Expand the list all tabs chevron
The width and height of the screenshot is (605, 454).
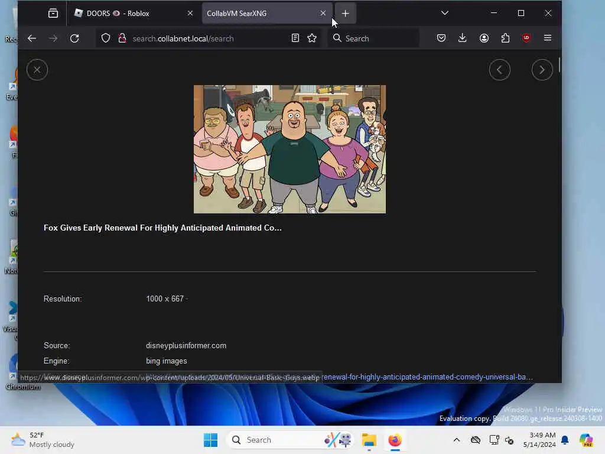pos(445,13)
